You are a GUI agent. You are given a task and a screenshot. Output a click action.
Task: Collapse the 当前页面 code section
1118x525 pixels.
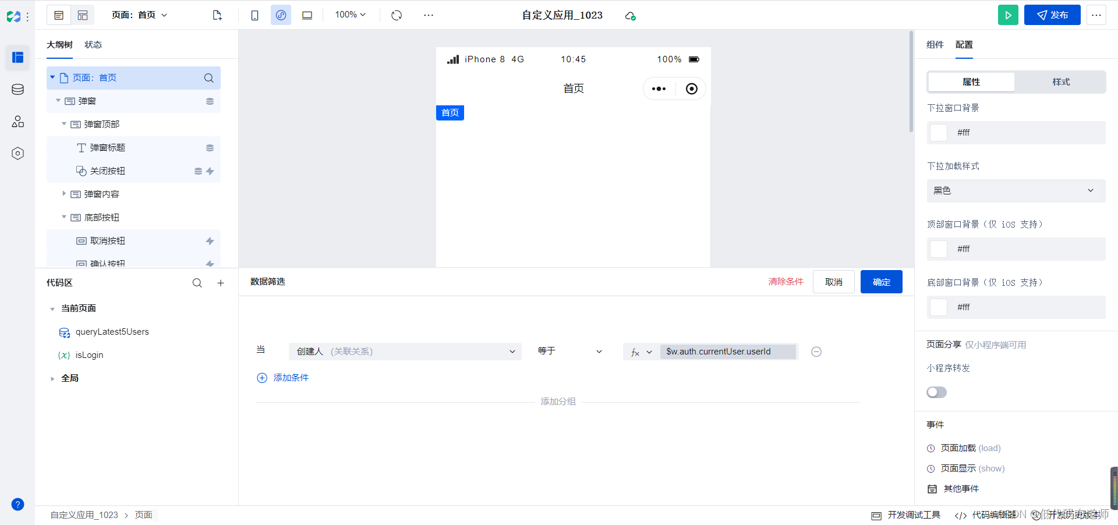pyautogui.click(x=52, y=309)
